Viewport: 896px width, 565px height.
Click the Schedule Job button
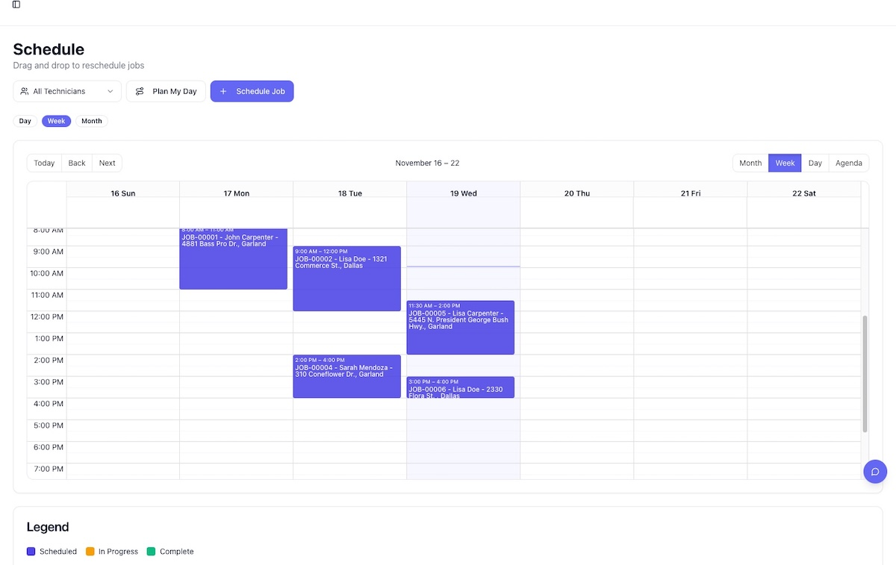point(252,91)
